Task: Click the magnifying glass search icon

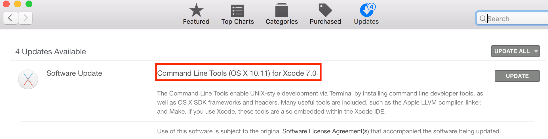Action: (482, 19)
